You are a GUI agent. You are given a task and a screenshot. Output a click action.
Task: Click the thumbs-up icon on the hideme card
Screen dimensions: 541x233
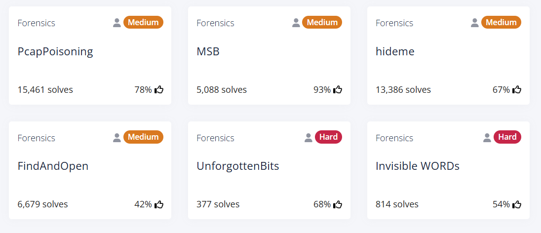coord(517,90)
